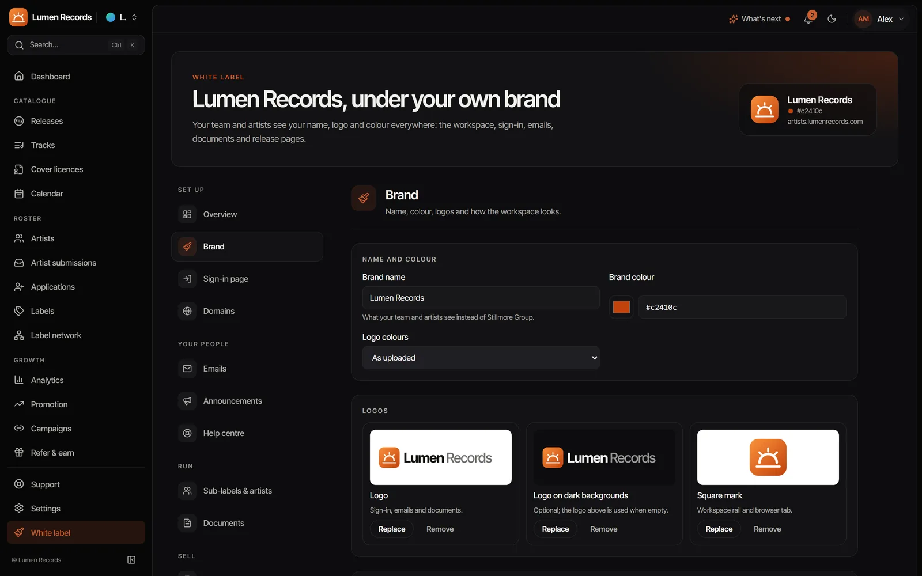Viewport: 922px width, 576px height.
Task: Click the Brand name input field
Action: coord(481,298)
